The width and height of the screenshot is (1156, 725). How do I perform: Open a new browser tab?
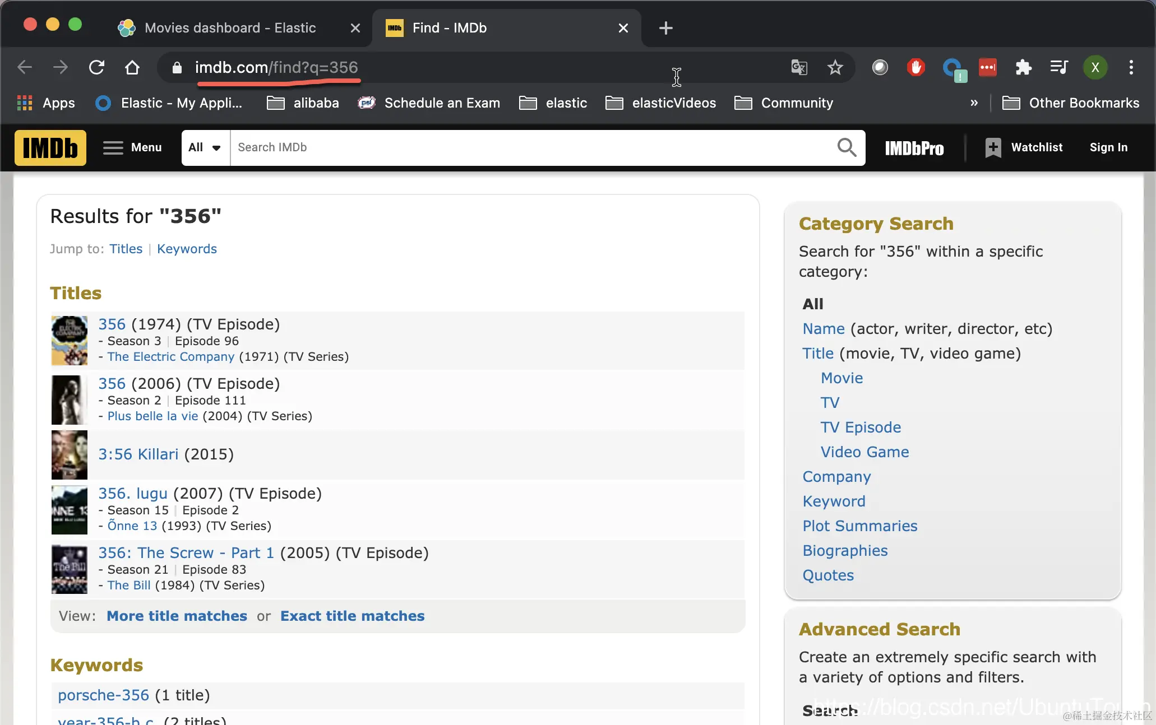tap(665, 28)
